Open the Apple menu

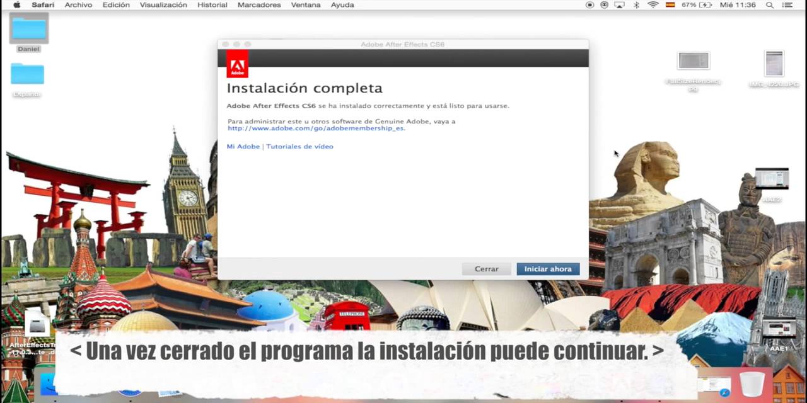tap(16, 4)
